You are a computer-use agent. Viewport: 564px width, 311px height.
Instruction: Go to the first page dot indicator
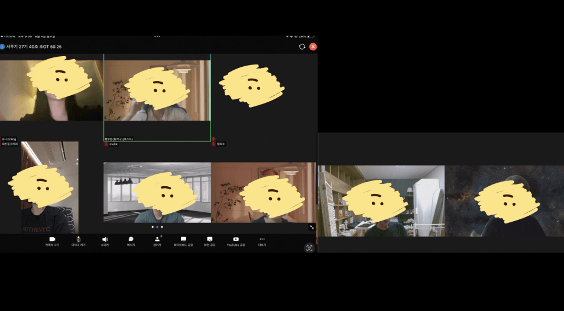coord(152,227)
